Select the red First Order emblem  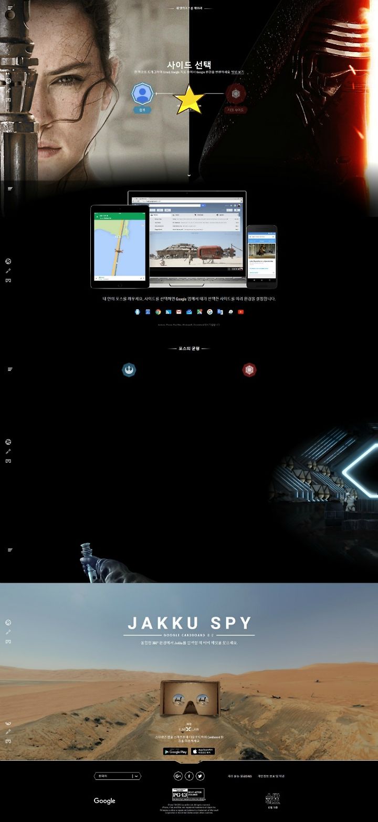point(249,370)
